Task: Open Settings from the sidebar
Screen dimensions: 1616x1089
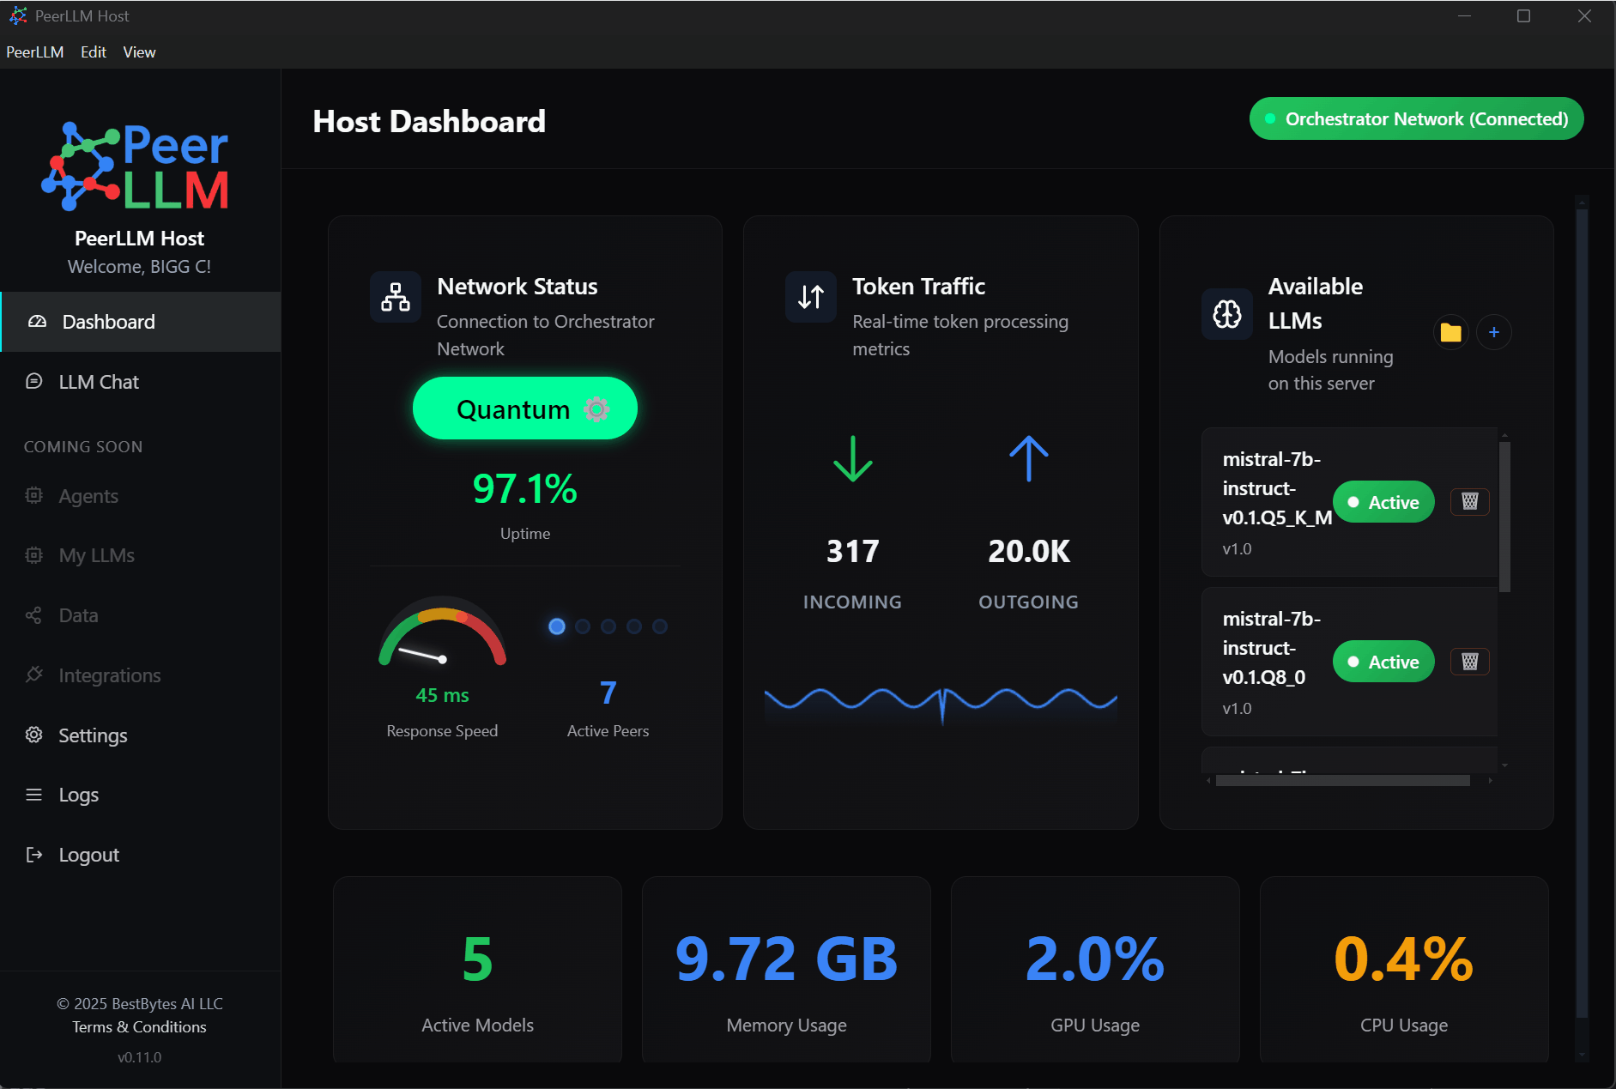Action: pyautogui.click(x=93, y=735)
